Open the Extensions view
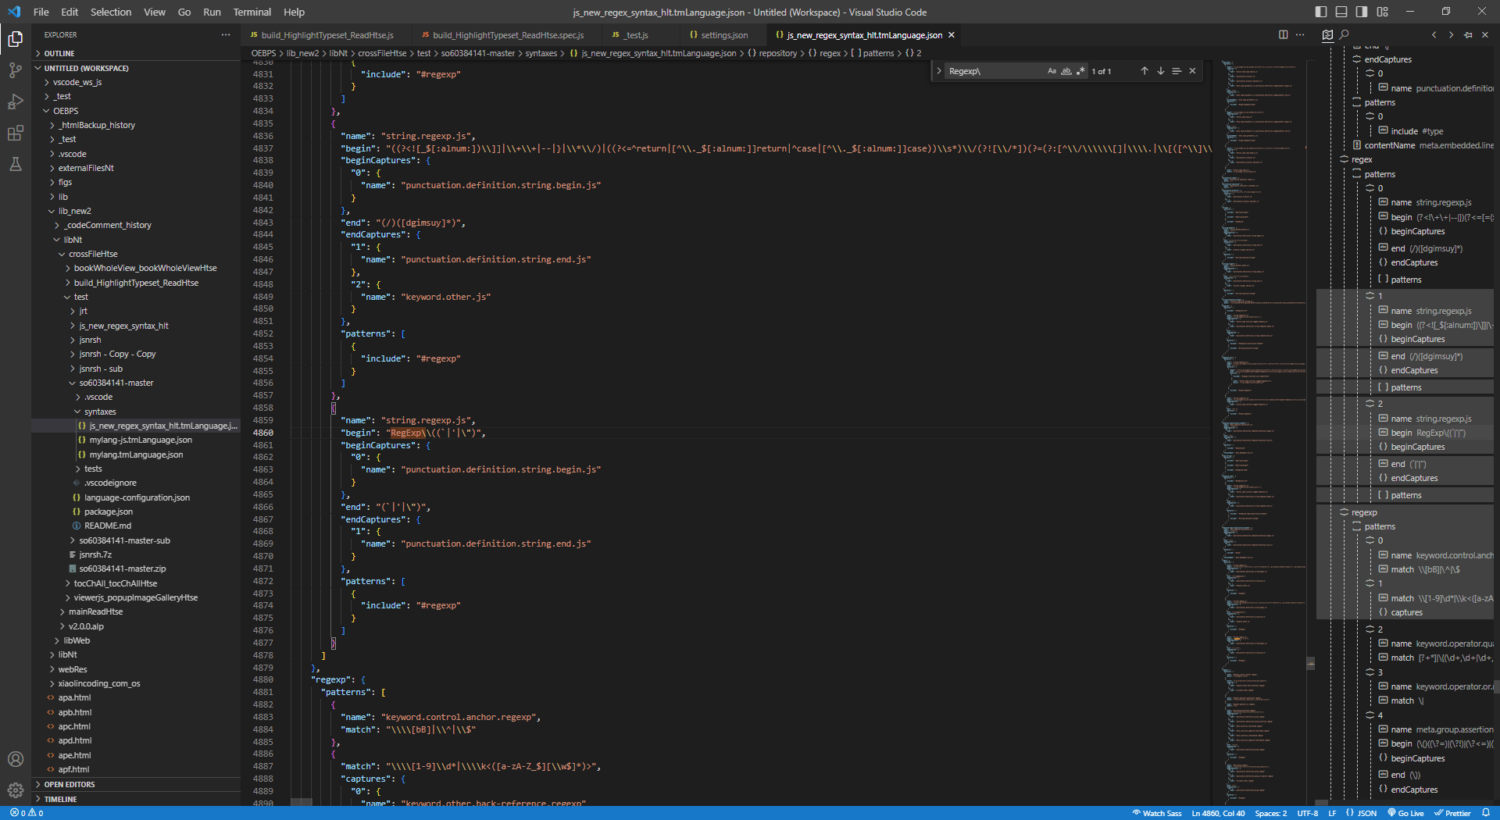Viewport: 1500px width, 820px height. 16,133
